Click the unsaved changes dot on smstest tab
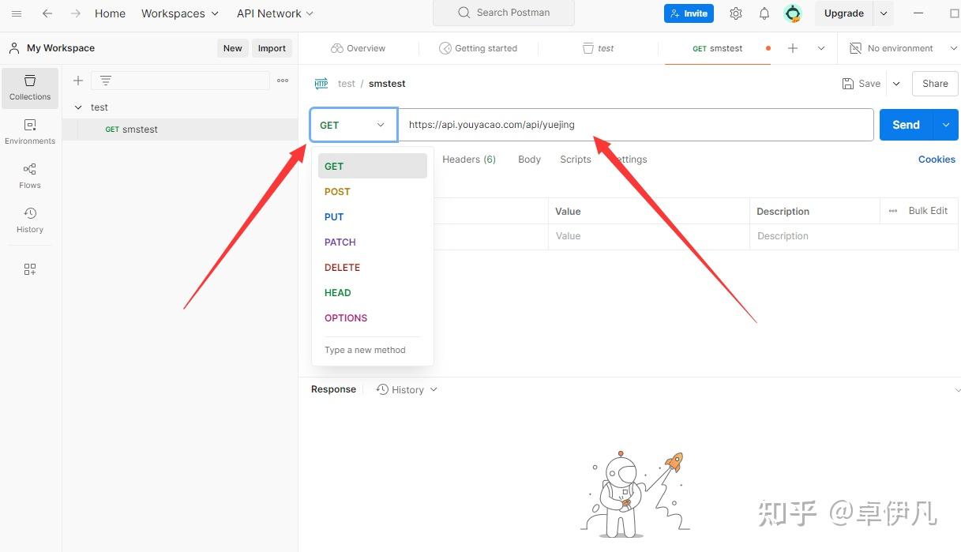961x552 pixels. click(768, 48)
